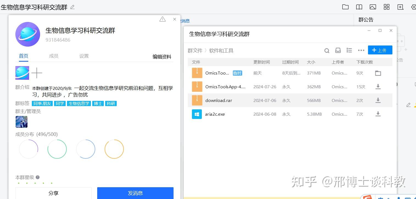Switch to the 设置 tab
Screen dimensions: 416x199
coord(84,56)
